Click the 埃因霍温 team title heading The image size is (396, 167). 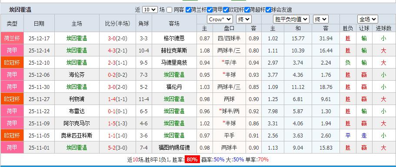tap(20, 10)
